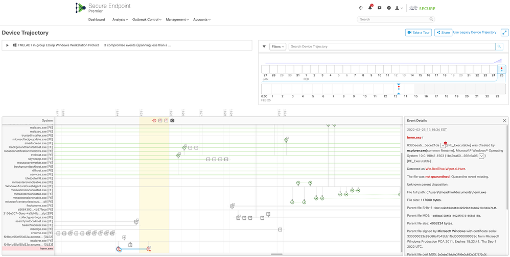
Task: Click the red circular compromise icon in System row
Action: click(x=154, y=120)
